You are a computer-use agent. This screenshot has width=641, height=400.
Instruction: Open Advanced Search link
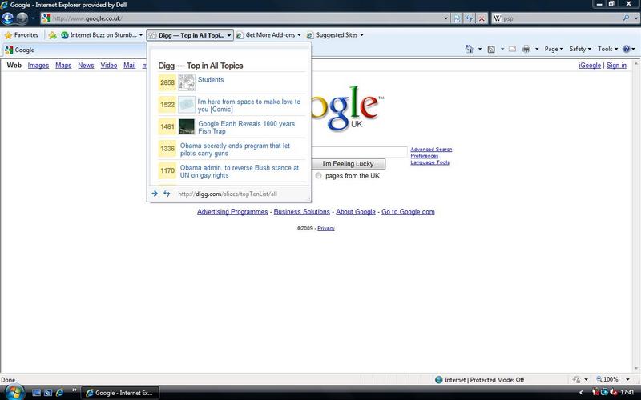click(431, 150)
